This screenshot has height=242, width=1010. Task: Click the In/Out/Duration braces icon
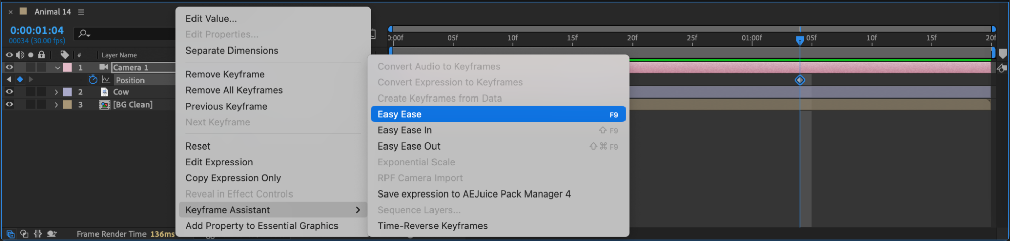coord(38,234)
